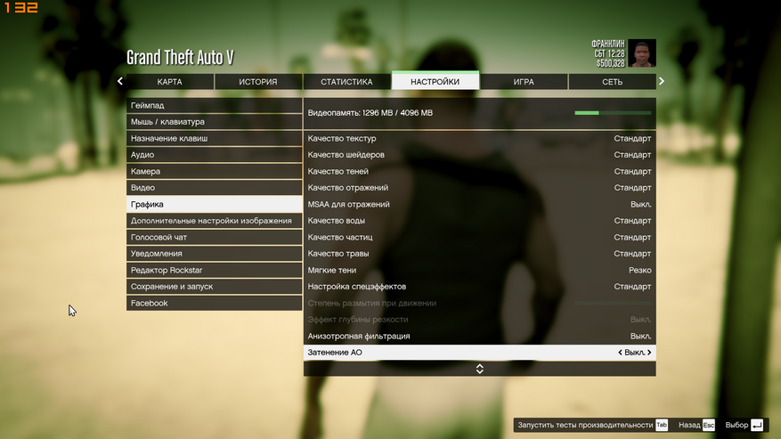Select the Видео category

(x=215, y=187)
